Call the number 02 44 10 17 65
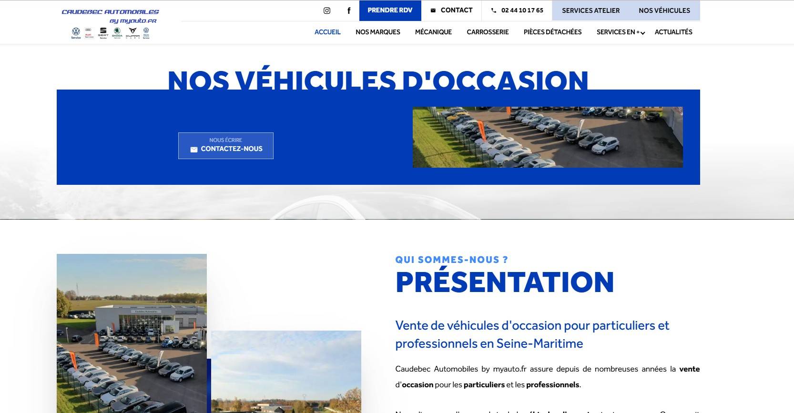The width and height of the screenshot is (794, 413). click(517, 10)
